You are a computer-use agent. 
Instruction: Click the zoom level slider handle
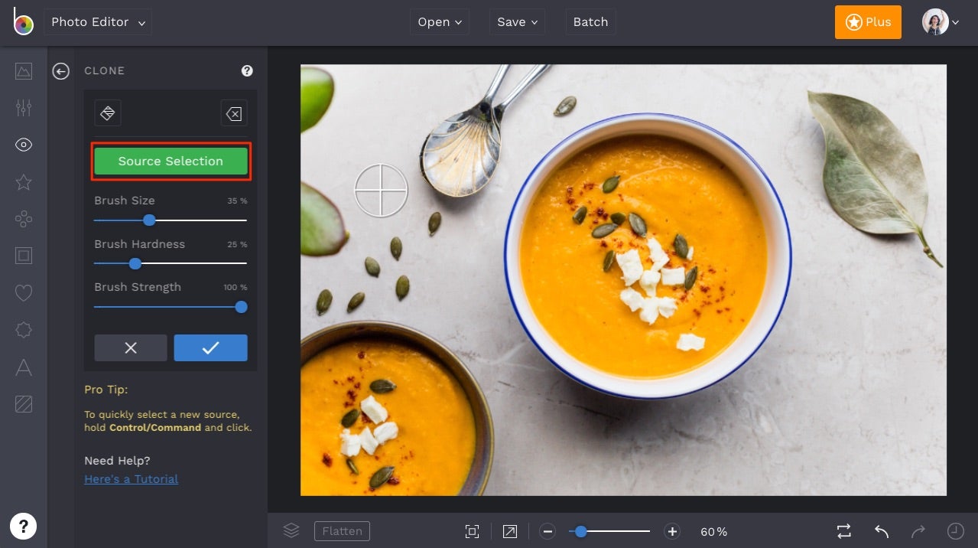(x=581, y=531)
